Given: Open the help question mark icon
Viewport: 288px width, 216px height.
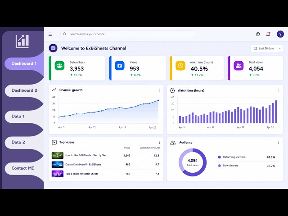Looking at the screenshot, I should pyautogui.click(x=258, y=34).
